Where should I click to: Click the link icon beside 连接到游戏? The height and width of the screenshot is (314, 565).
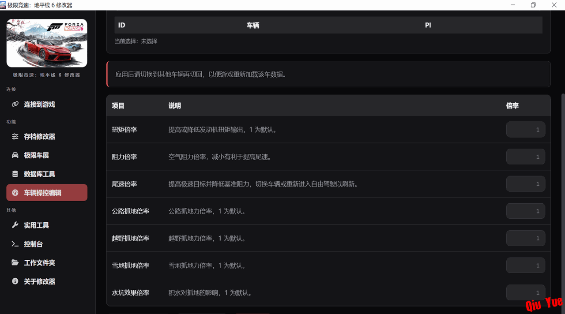(x=15, y=105)
